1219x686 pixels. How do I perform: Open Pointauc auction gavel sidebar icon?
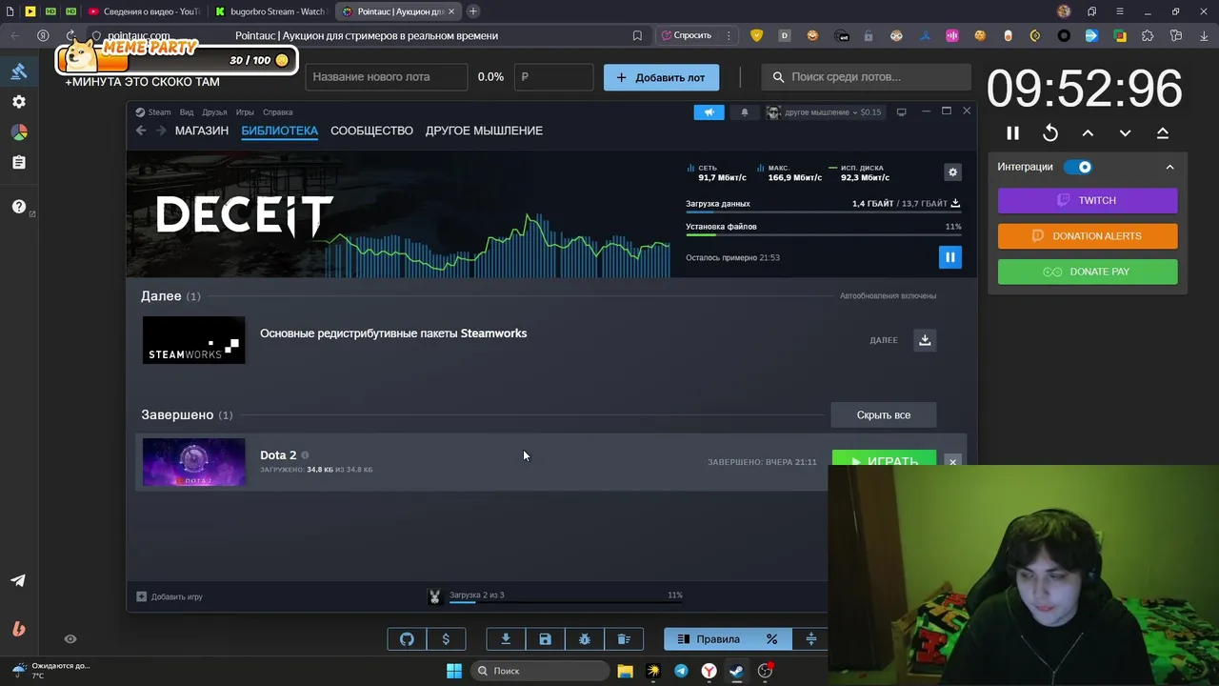point(19,71)
